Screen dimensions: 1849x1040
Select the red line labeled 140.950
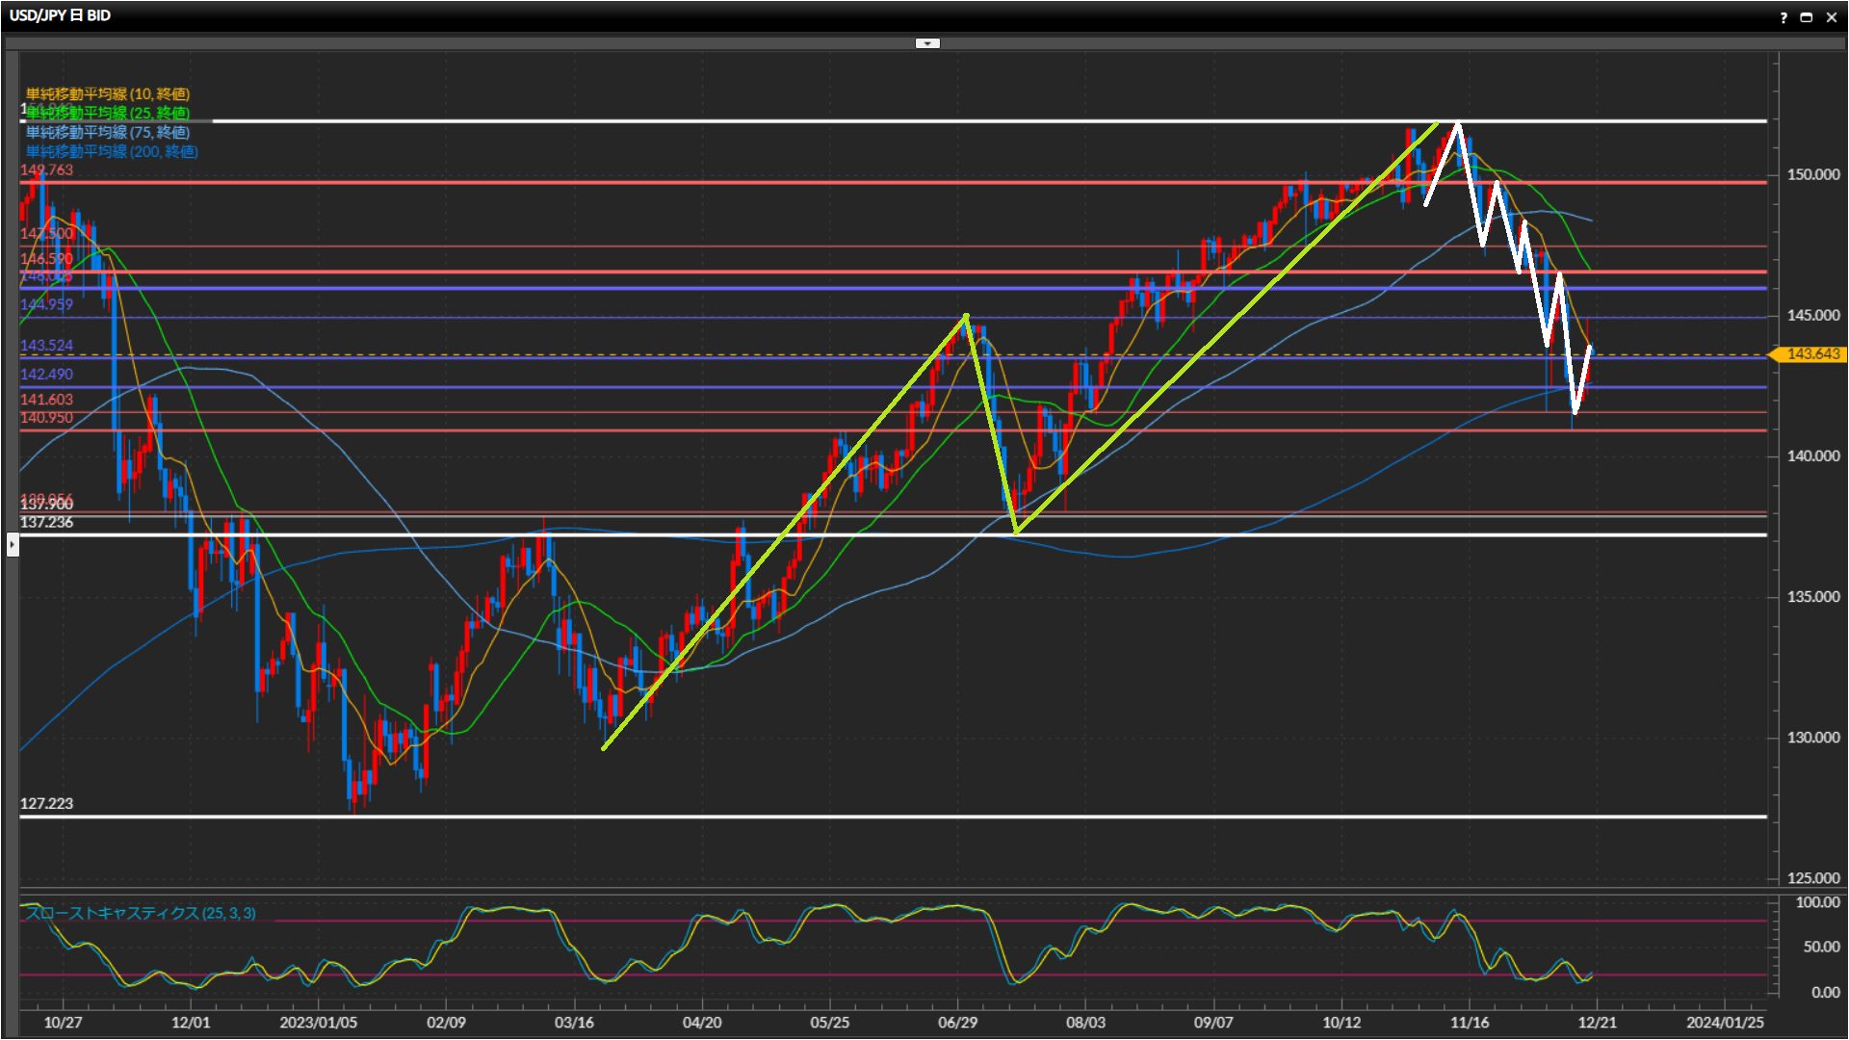674,430
